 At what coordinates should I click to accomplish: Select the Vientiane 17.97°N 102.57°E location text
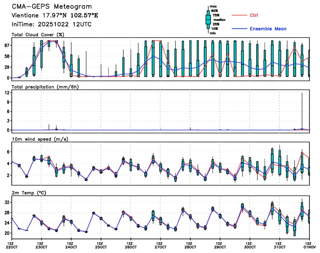(x=55, y=15)
